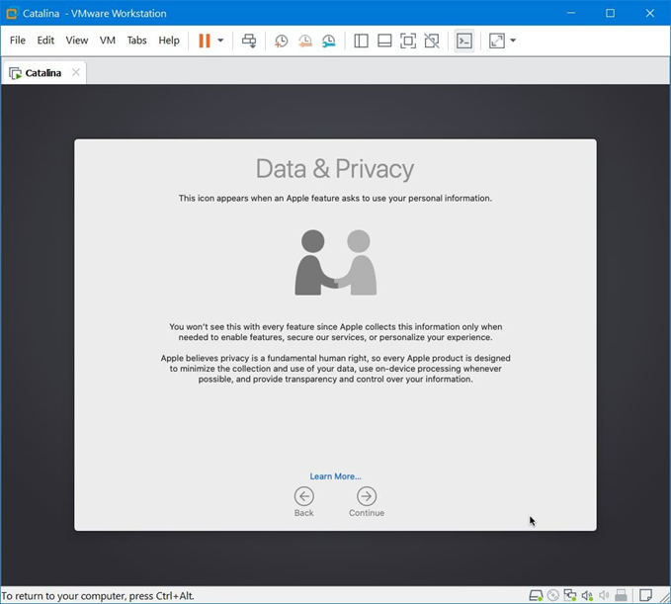Click the stretch guest display icon

497,41
